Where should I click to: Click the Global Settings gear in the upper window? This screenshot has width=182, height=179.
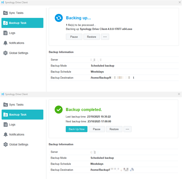pos(5,53)
